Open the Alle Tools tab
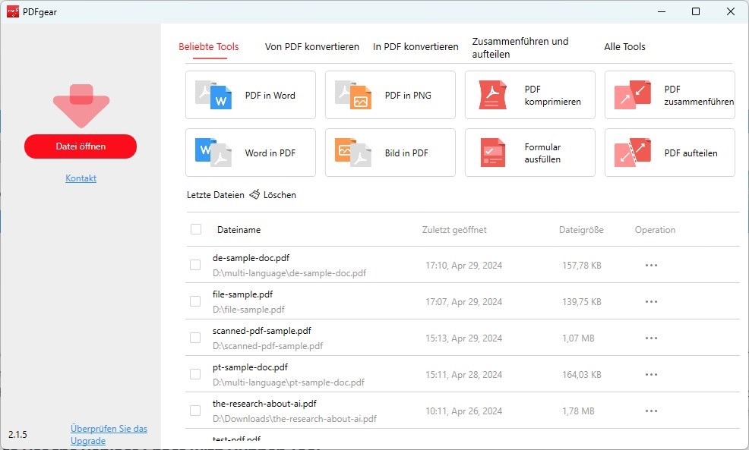749x450 pixels. click(x=624, y=46)
